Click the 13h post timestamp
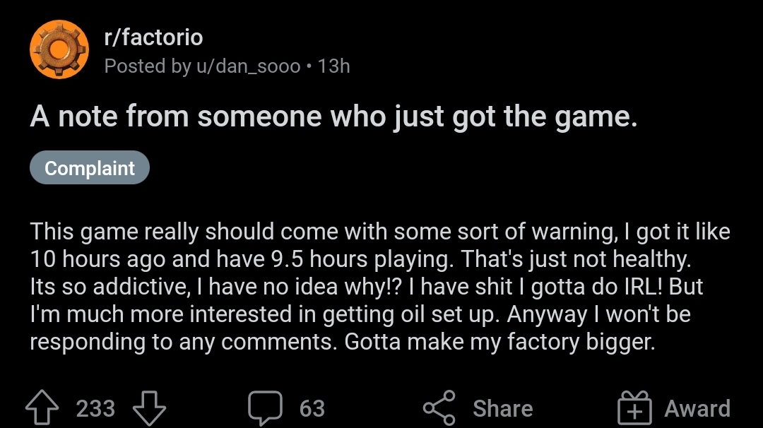The height and width of the screenshot is (428, 763). click(334, 66)
